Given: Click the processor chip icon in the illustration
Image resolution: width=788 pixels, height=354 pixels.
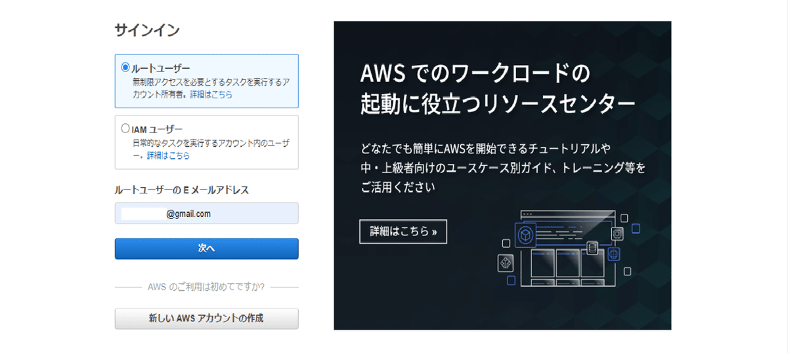Looking at the screenshot, I should tap(617, 233).
